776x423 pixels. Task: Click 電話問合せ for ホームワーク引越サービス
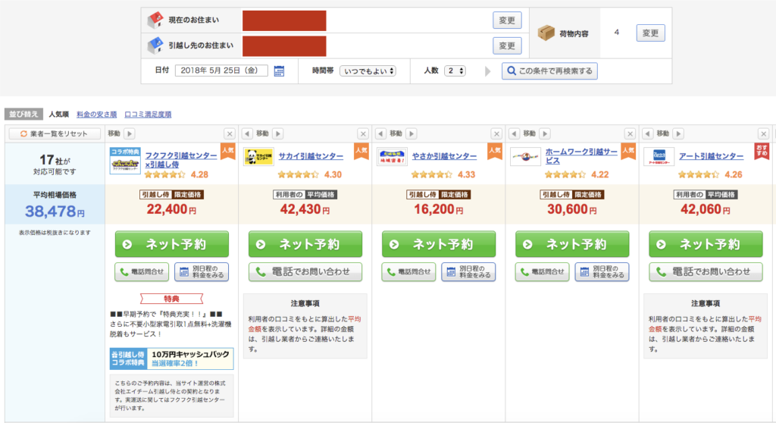click(x=543, y=272)
